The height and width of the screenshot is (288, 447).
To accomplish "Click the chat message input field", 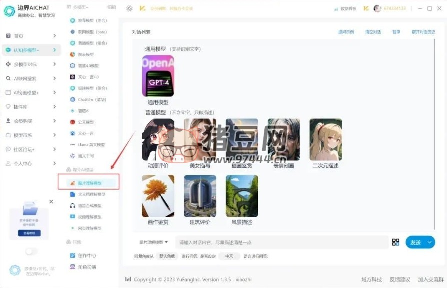I will pyautogui.click(x=281, y=242).
